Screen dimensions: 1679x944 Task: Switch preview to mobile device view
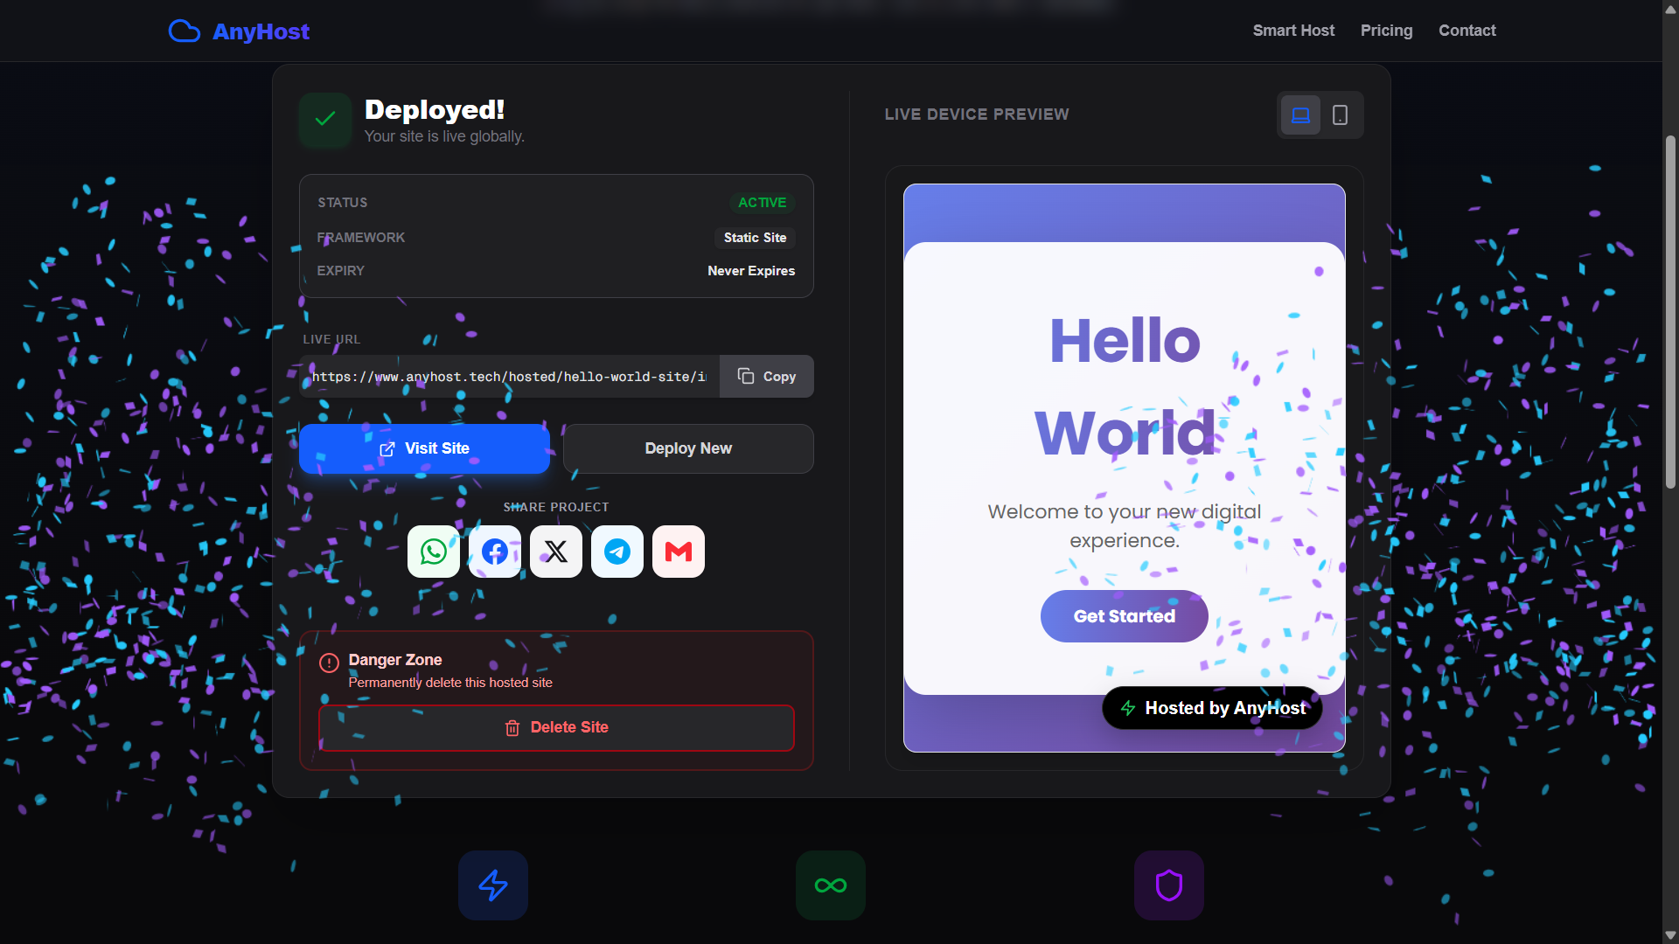click(1340, 115)
